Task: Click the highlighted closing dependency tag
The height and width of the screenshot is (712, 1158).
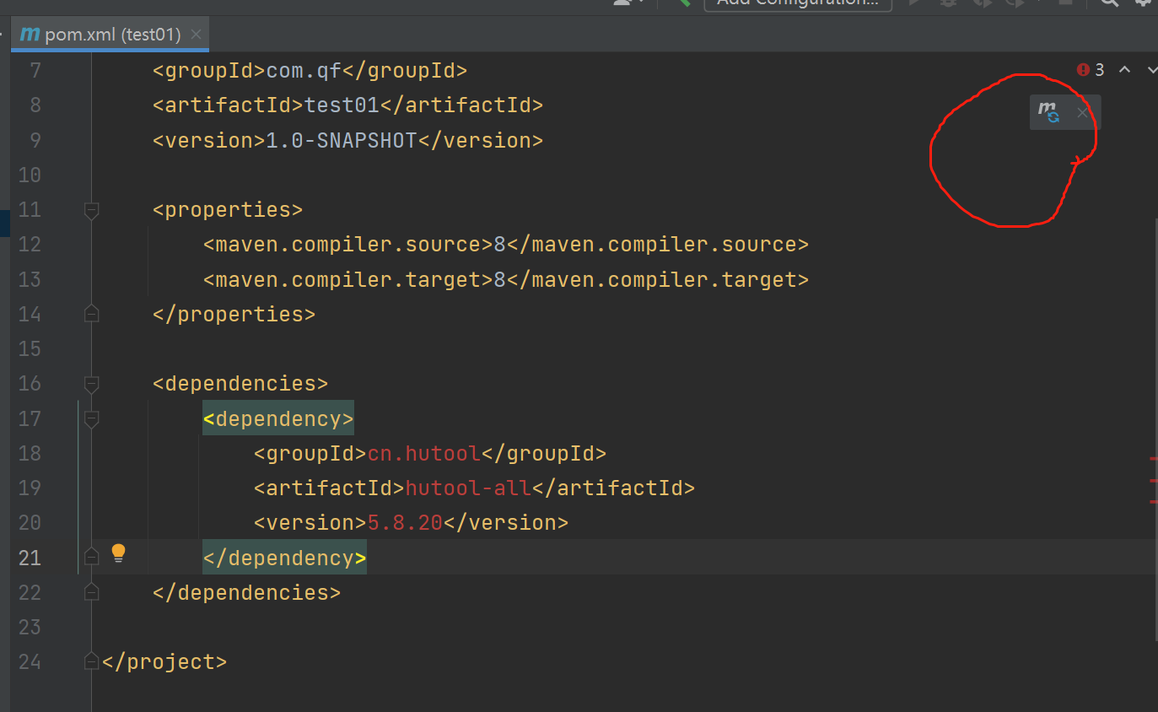Action: click(x=284, y=558)
